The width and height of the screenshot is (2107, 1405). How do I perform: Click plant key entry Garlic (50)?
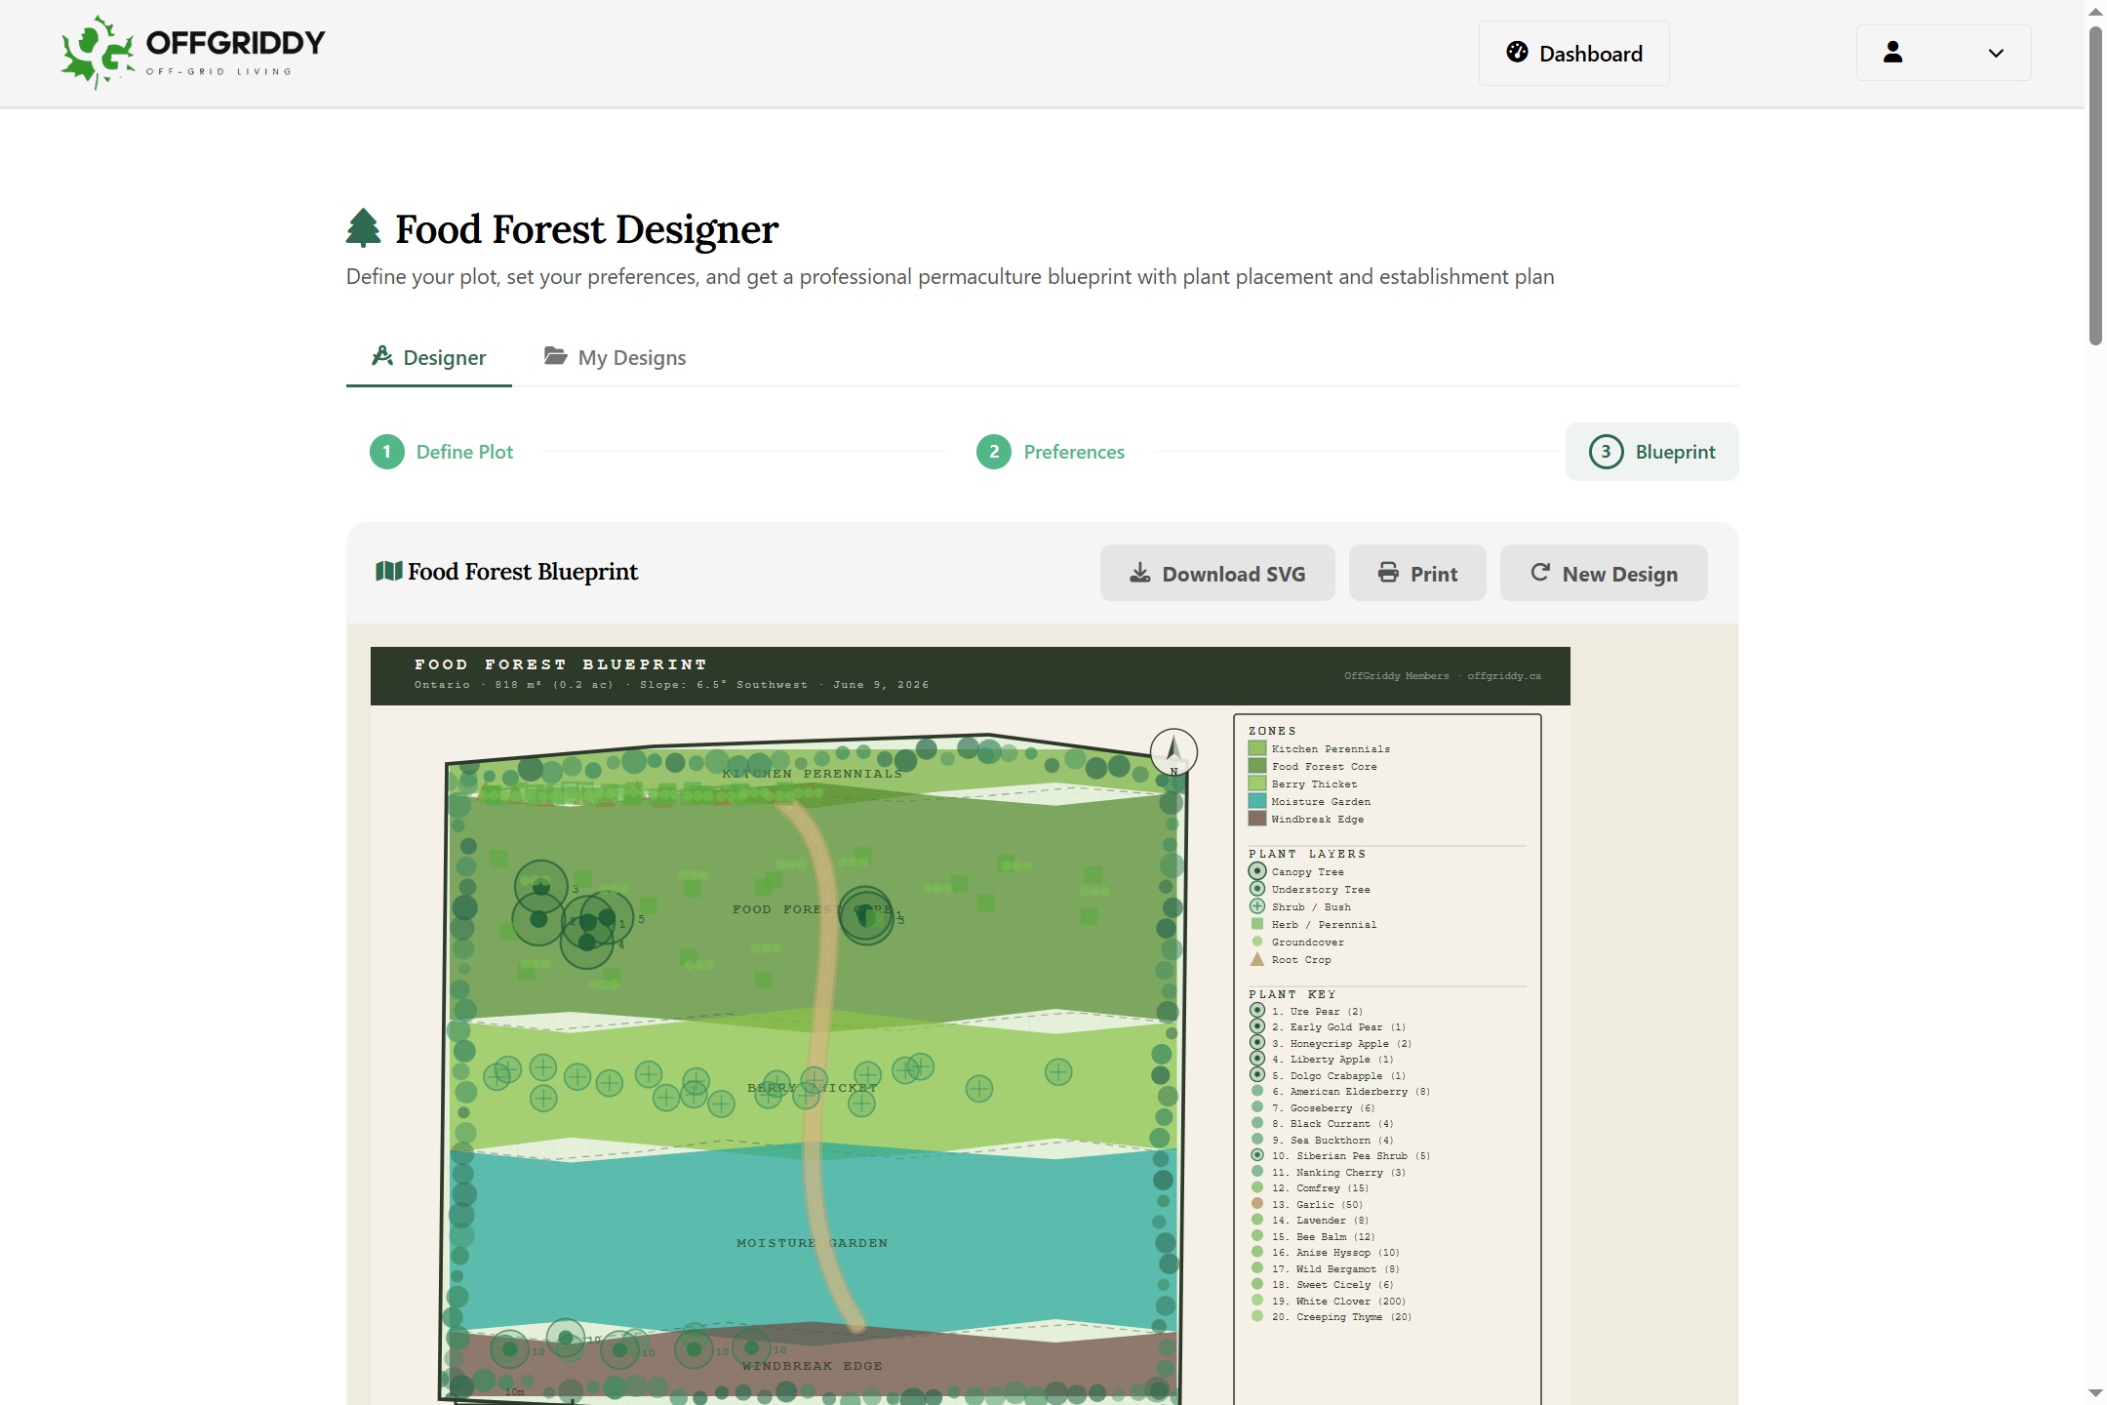[x=1307, y=1204]
